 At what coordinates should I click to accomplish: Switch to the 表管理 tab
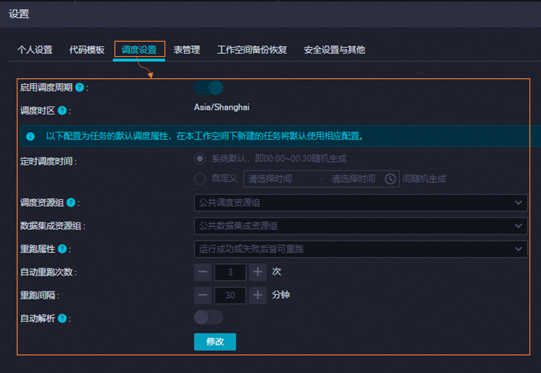point(187,50)
